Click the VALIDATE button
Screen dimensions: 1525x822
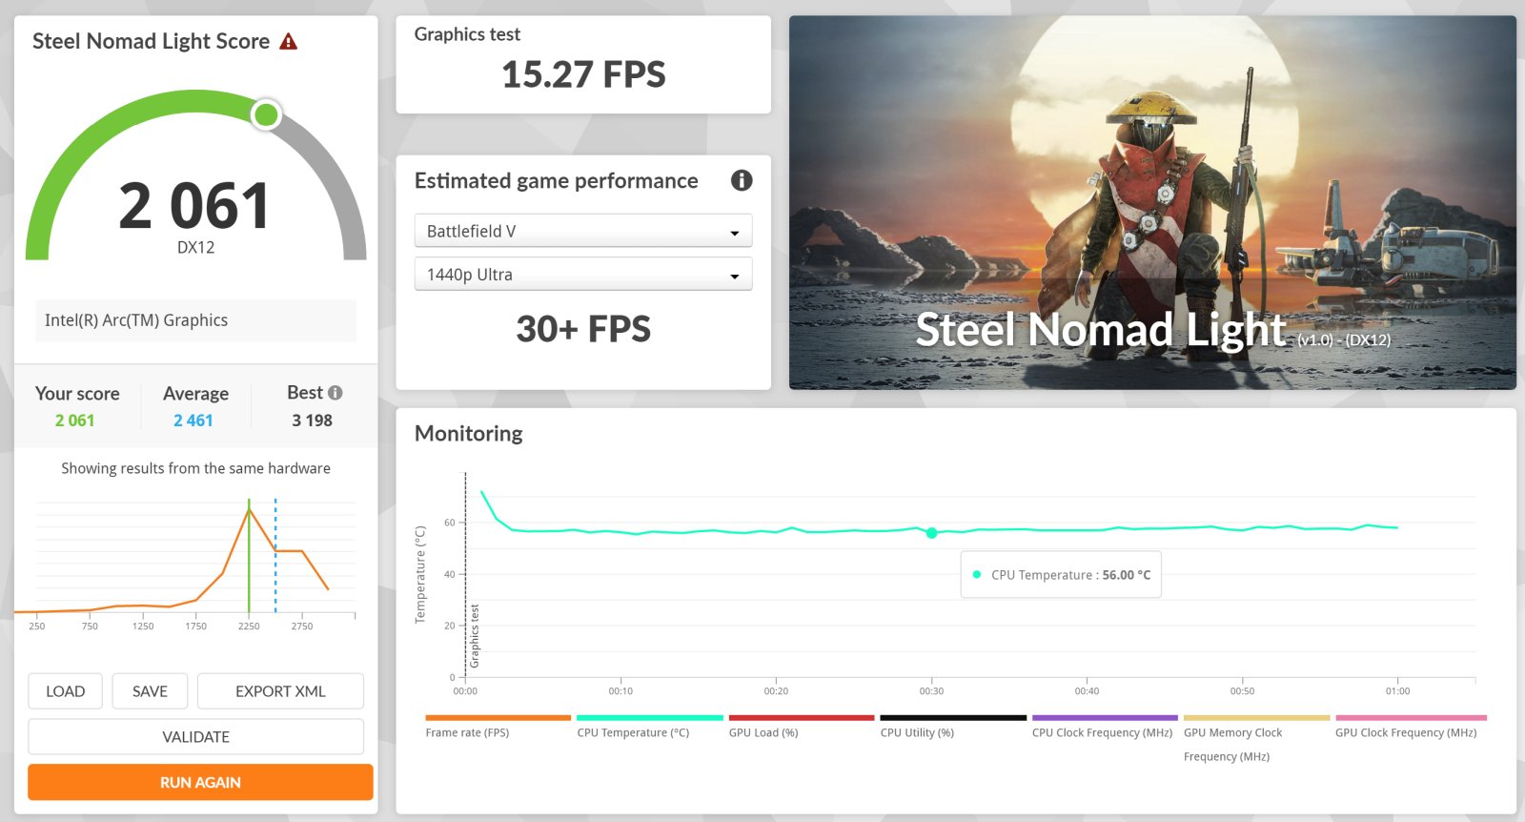(x=195, y=737)
